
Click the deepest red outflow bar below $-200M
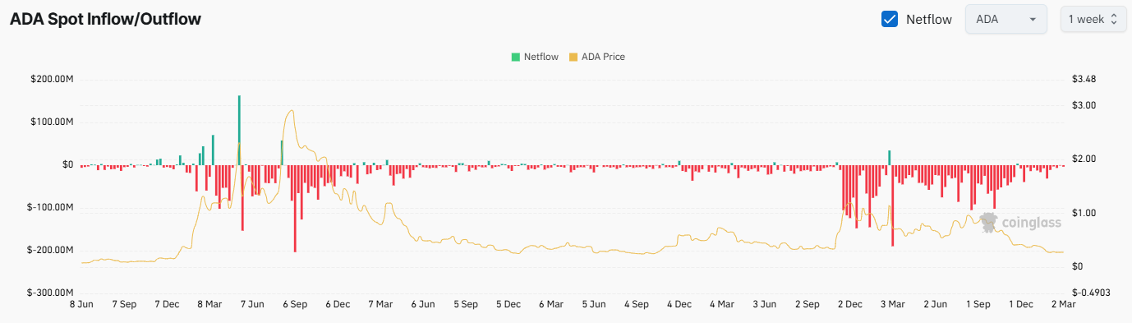pyautogui.click(x=295, y=209)
